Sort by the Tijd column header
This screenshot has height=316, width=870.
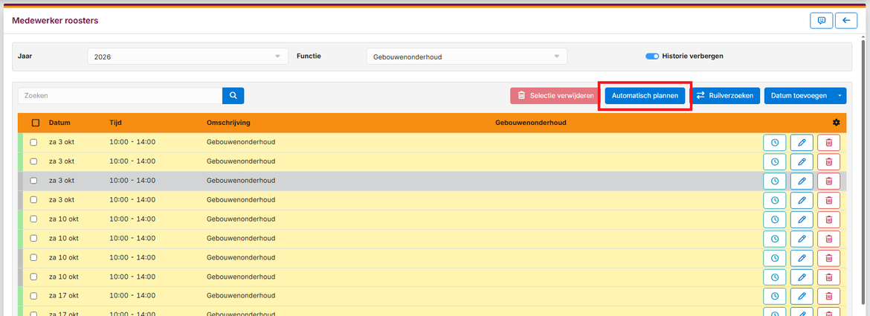point(115,123)
